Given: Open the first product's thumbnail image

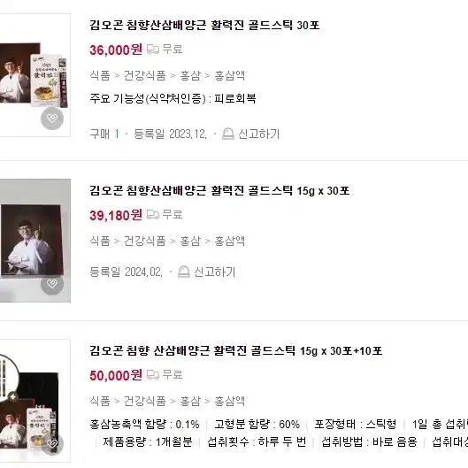Looking at the screenshot, I should pyautogui.click(x=35, y=75).
